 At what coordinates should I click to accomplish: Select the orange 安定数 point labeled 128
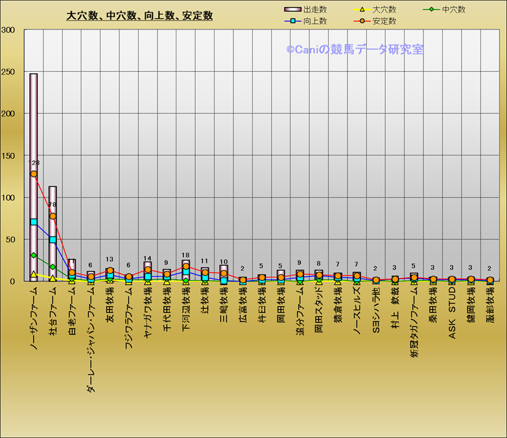(34, 174)
